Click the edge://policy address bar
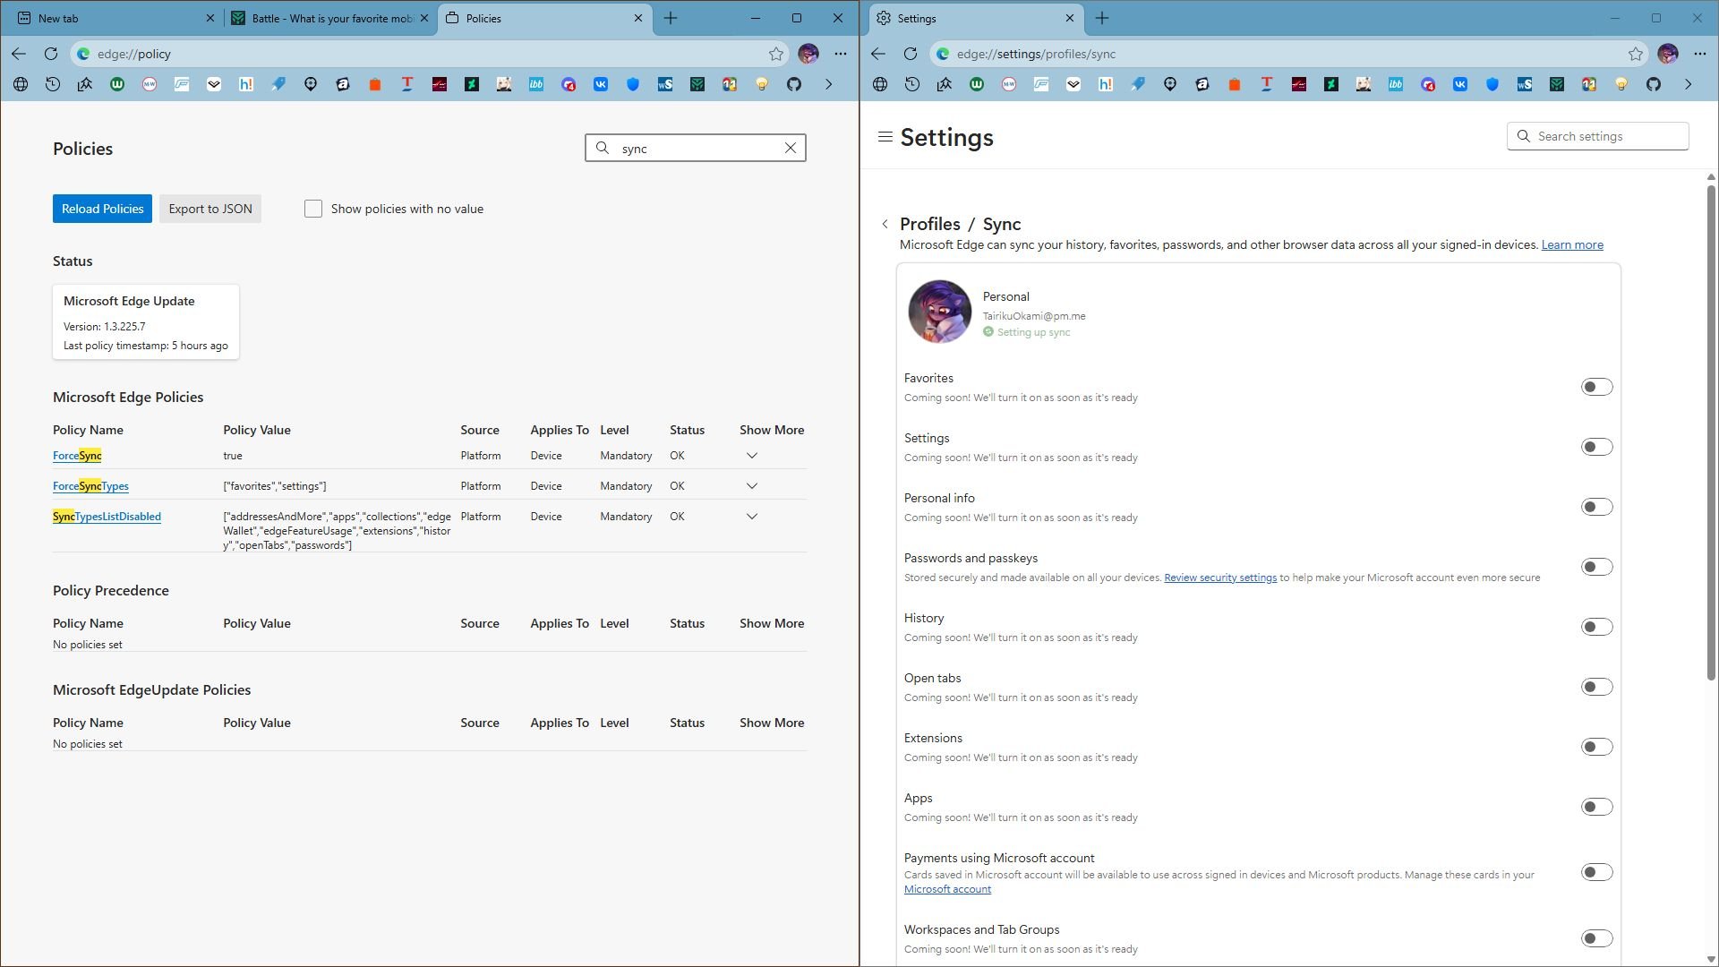The width and height of the screenshot is (1719, 967). point(430,54)
